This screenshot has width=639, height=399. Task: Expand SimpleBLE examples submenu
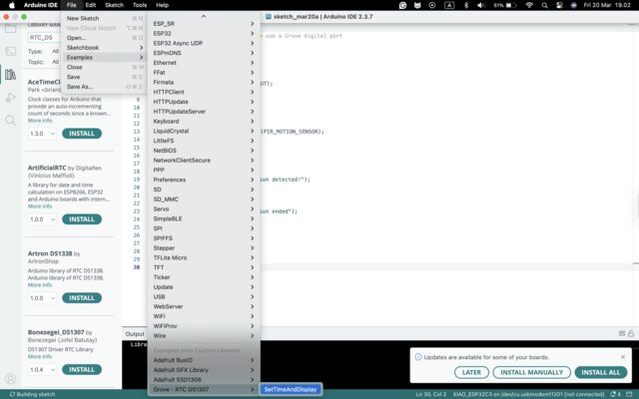click(x=204, y=218)
